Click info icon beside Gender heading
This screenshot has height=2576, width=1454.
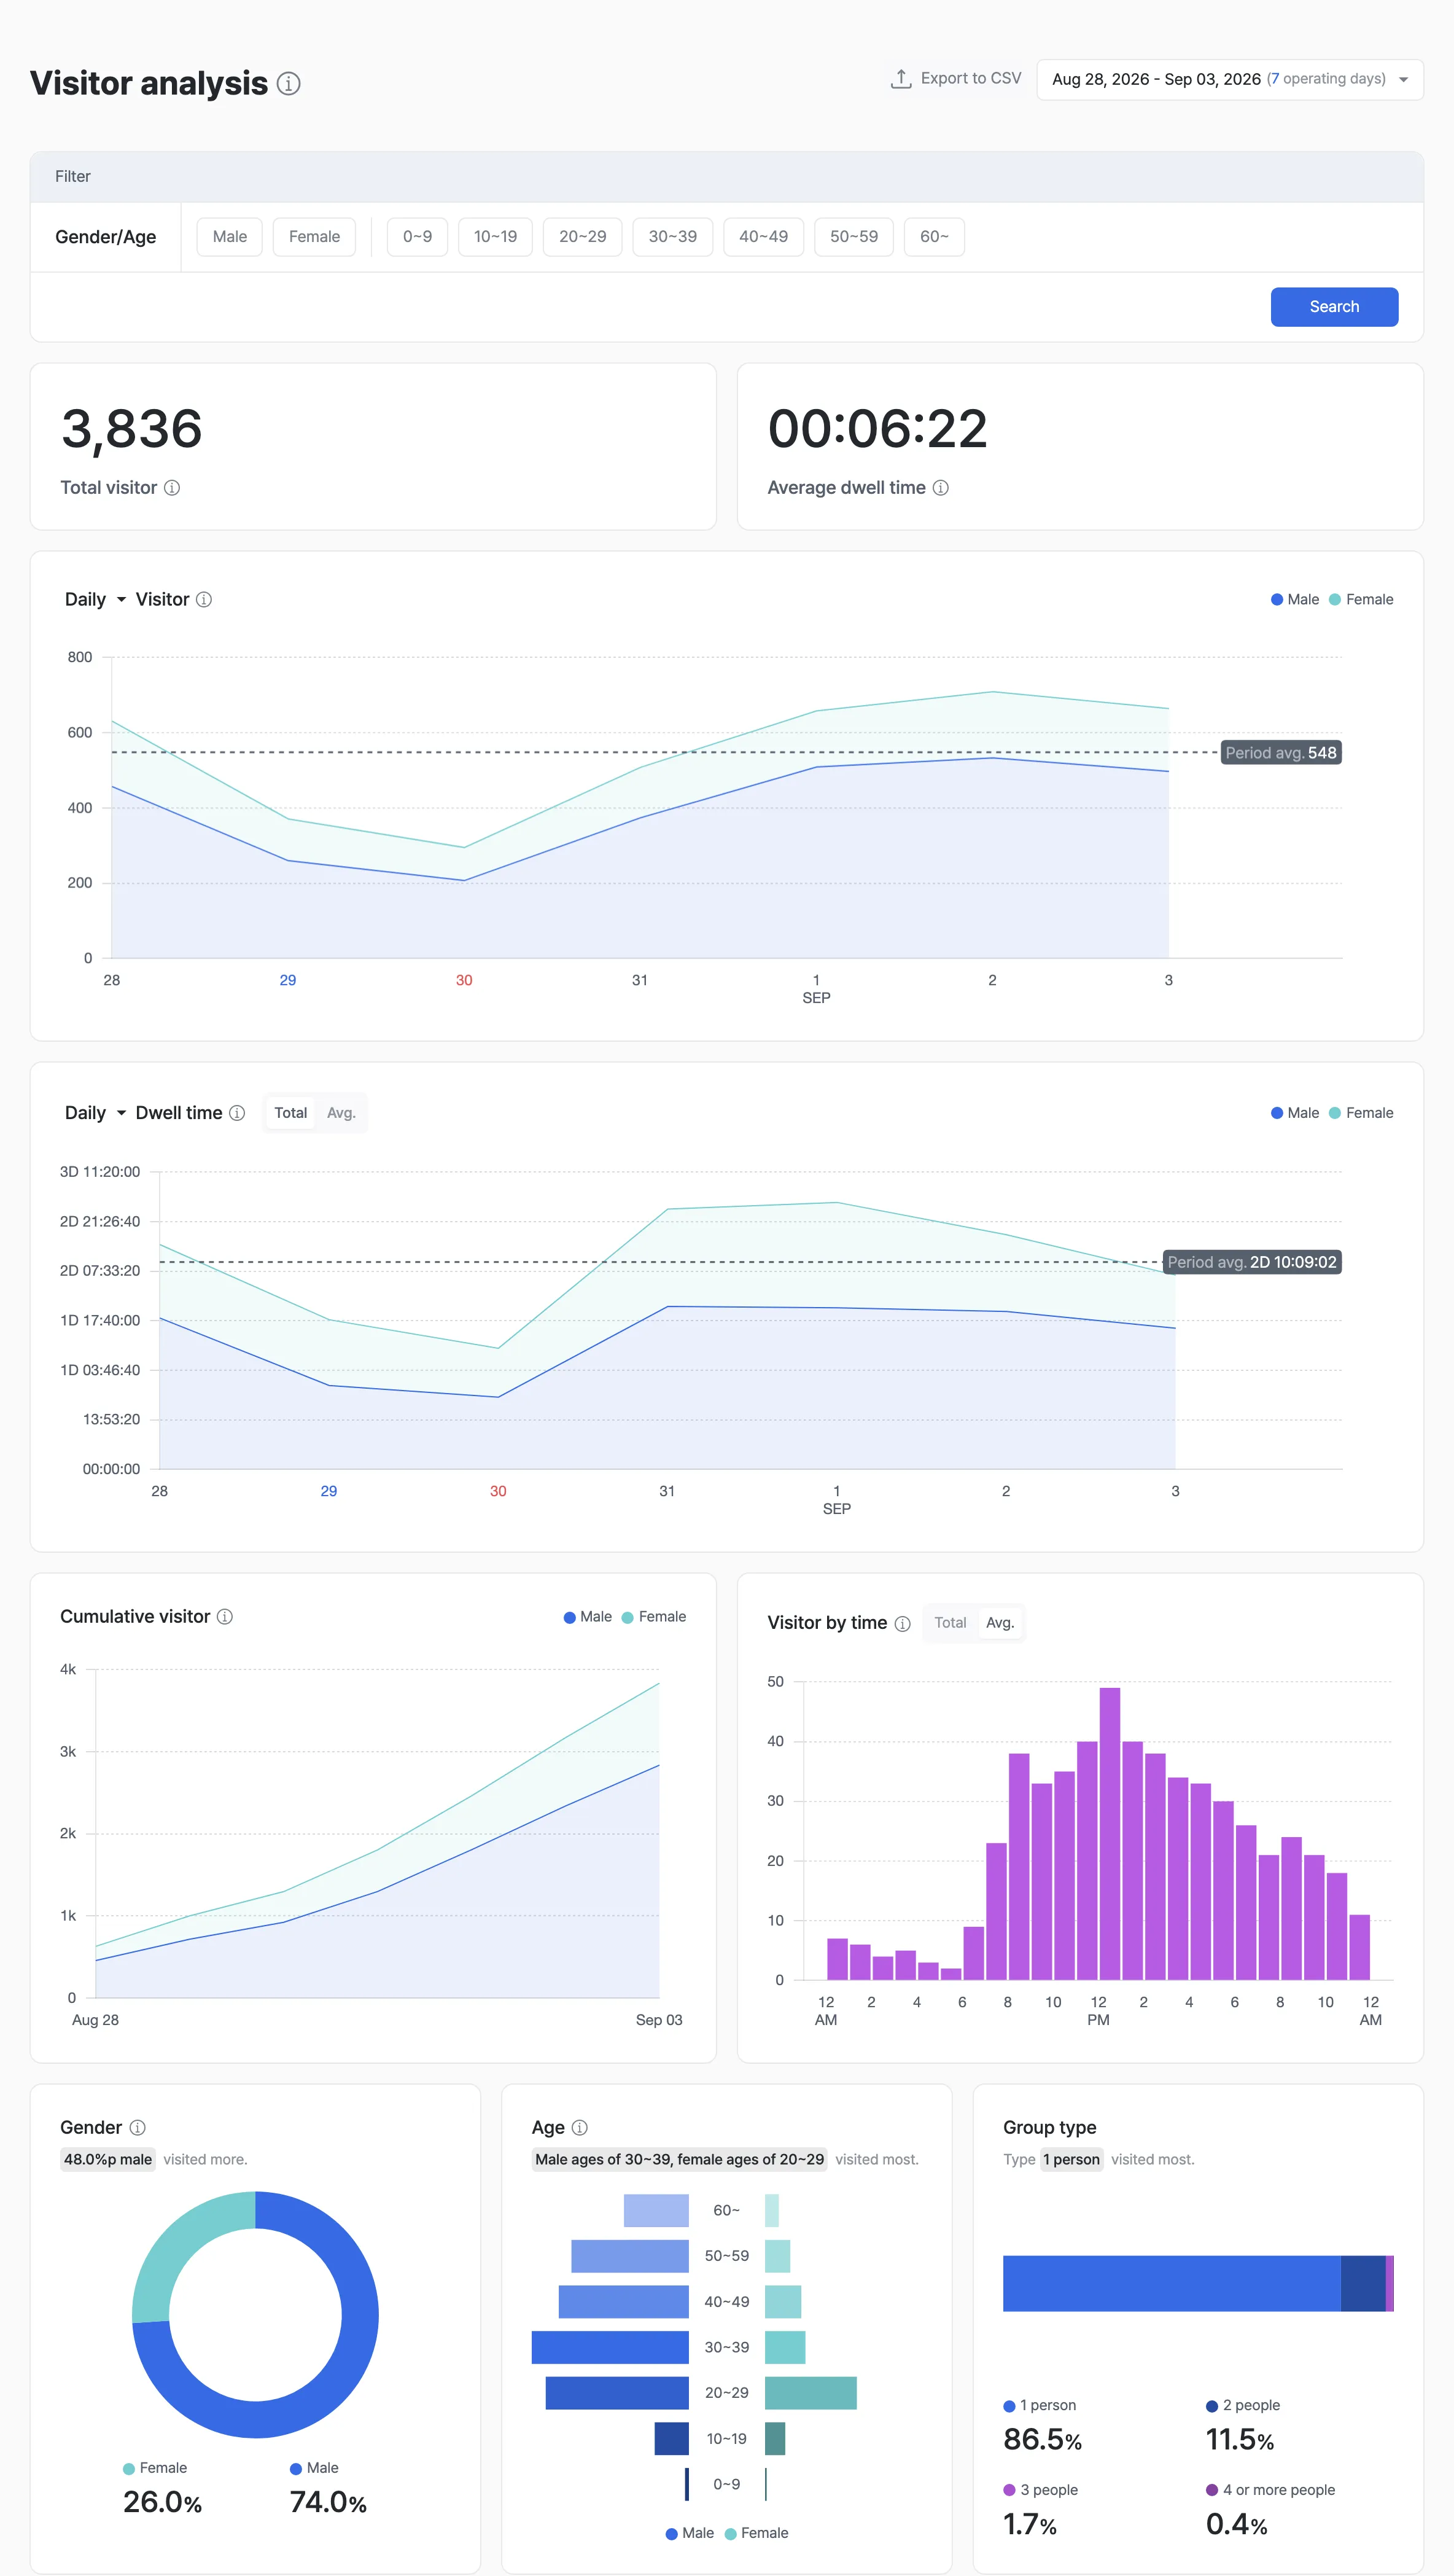point(138,2128)
